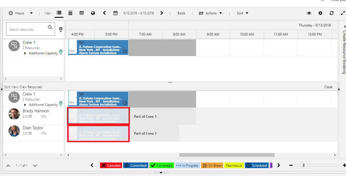Image resolution: width=346 pixels, height=176 pixels.
Task: Click the Canceled status legend swatch
Action: point(111,165)
